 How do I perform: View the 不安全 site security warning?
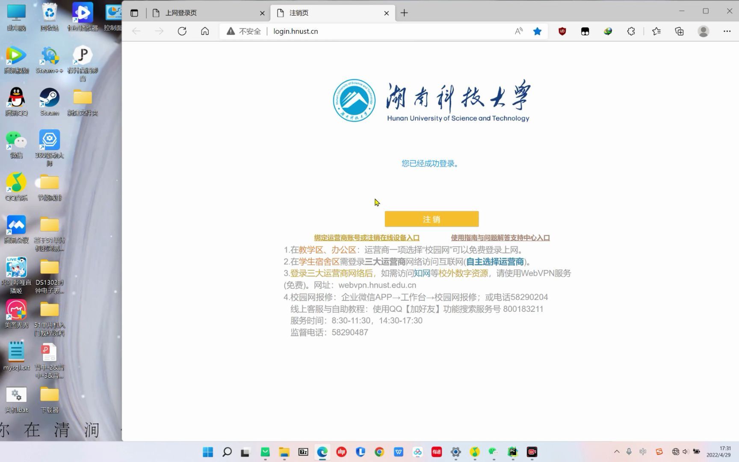tap(243, 31)
